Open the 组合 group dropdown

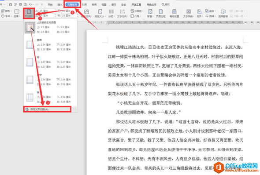(x=211, y=11)
